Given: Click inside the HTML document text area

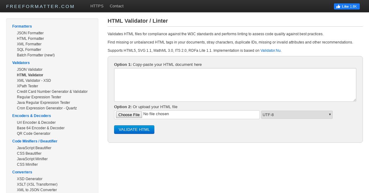Looking at the screenshot, I should coord(235,85).
